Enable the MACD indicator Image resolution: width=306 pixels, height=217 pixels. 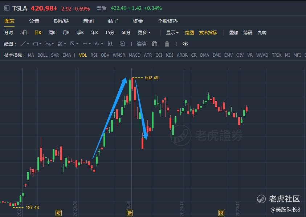click(x=135, y=55)
